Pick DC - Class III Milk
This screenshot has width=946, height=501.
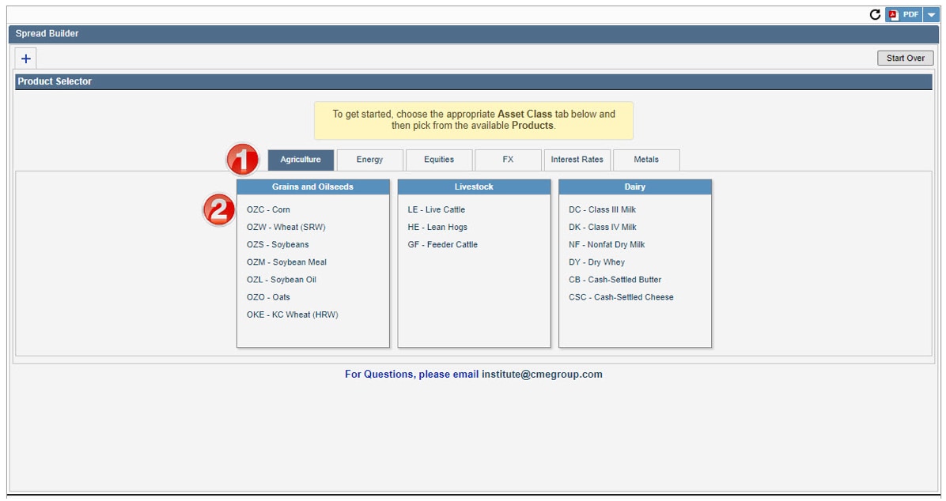click(x=602, y=209)
